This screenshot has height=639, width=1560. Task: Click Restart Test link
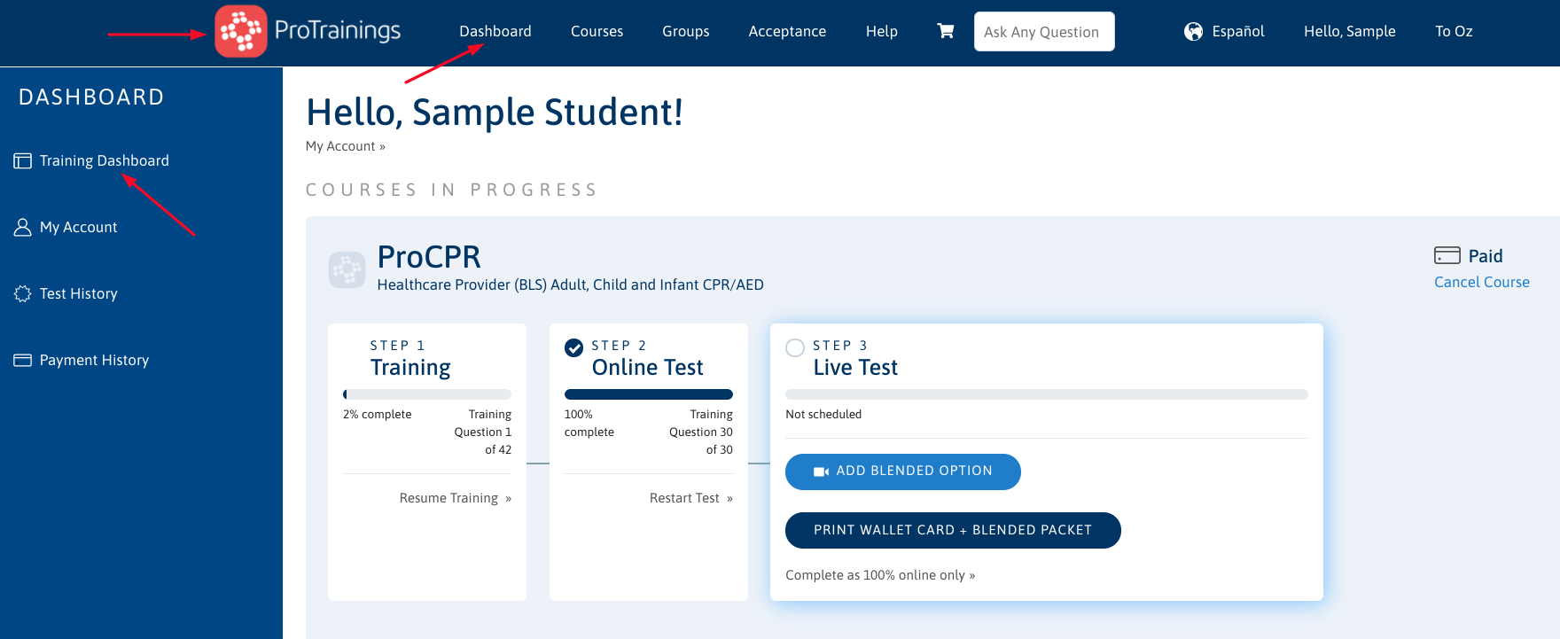(x=691, y=498)
